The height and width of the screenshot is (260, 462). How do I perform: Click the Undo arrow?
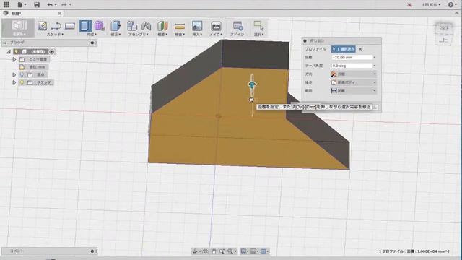tap(50, 4)
